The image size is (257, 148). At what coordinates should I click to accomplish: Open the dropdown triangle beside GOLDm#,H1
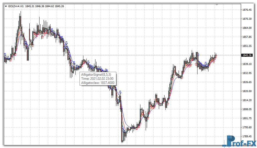pyautogui.click(x=6, y=6)
